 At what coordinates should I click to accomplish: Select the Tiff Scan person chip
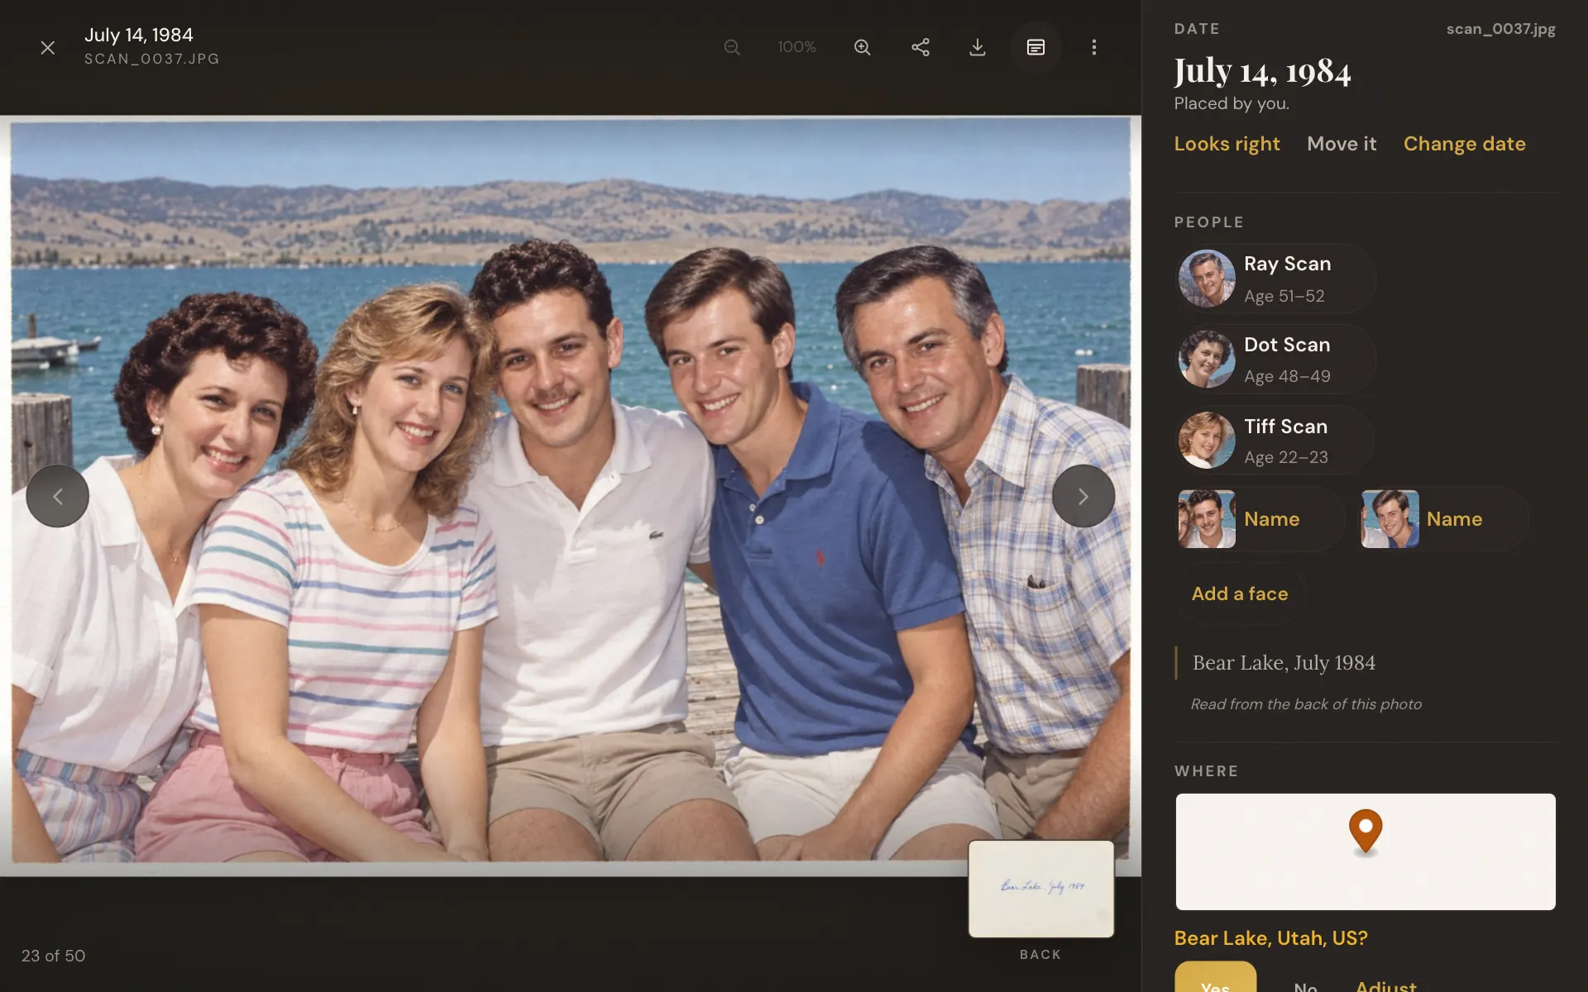pyautogui.click(x=1274, y=441)
